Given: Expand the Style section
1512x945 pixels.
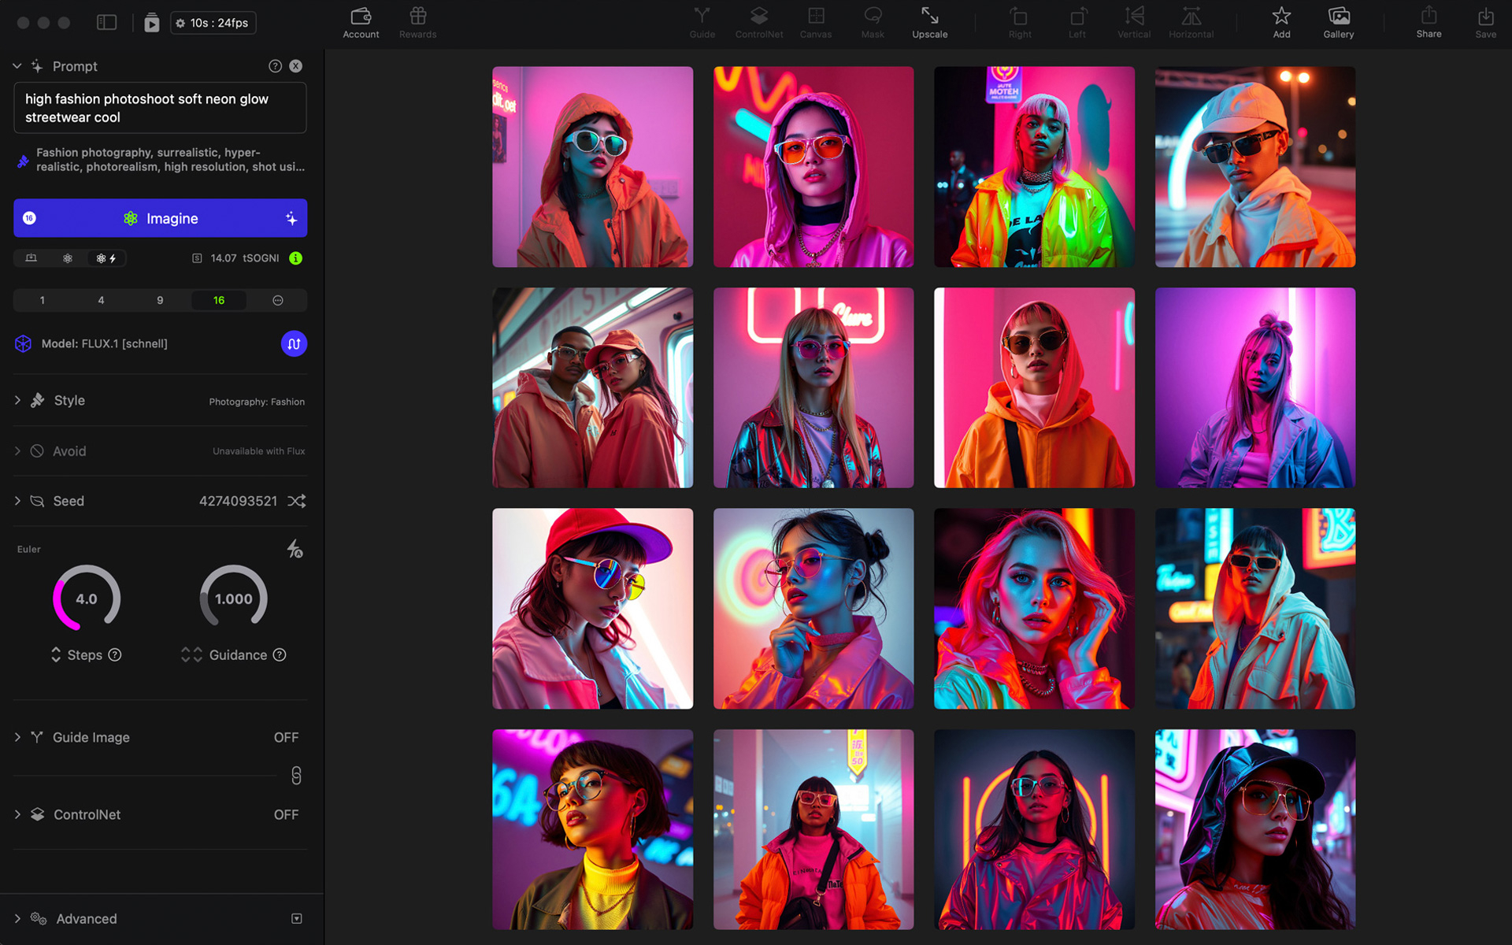Looking at the screenshot, I should (x=17, y=400).
